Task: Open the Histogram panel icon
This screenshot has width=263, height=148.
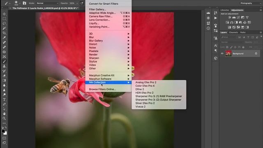Action: coord(208,13)
